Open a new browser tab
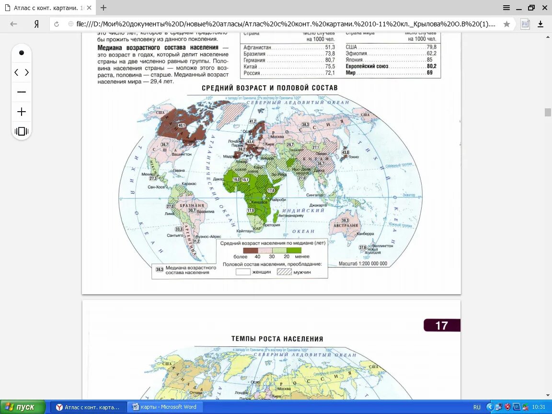The image size is (552, 414). pos(103,8)
